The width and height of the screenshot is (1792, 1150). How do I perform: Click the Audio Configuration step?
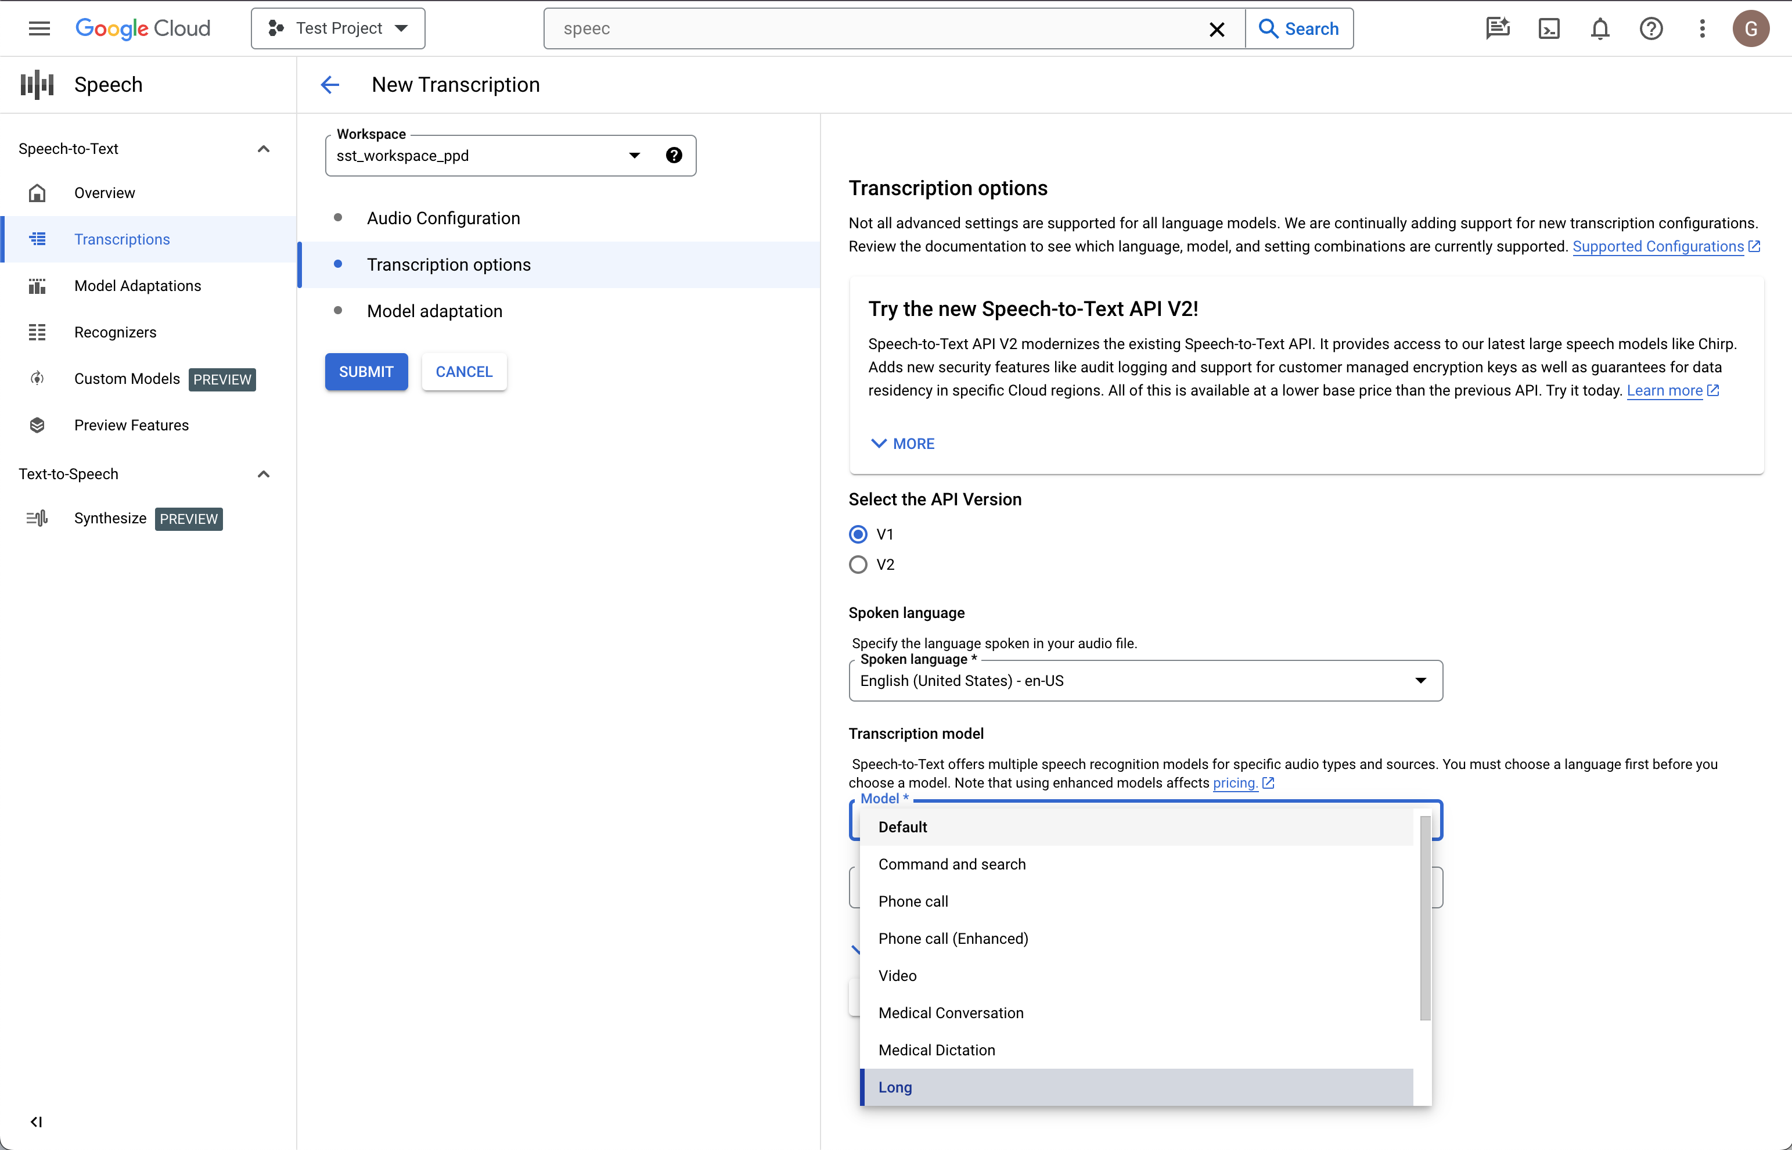coord(443,218)
